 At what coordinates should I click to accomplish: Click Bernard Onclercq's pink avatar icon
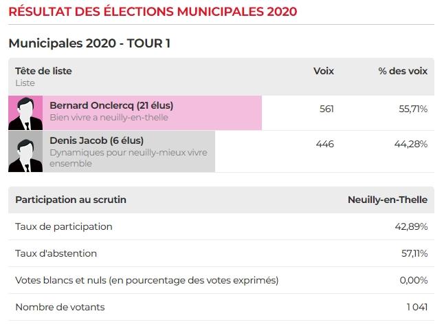(x=25, y=113)
